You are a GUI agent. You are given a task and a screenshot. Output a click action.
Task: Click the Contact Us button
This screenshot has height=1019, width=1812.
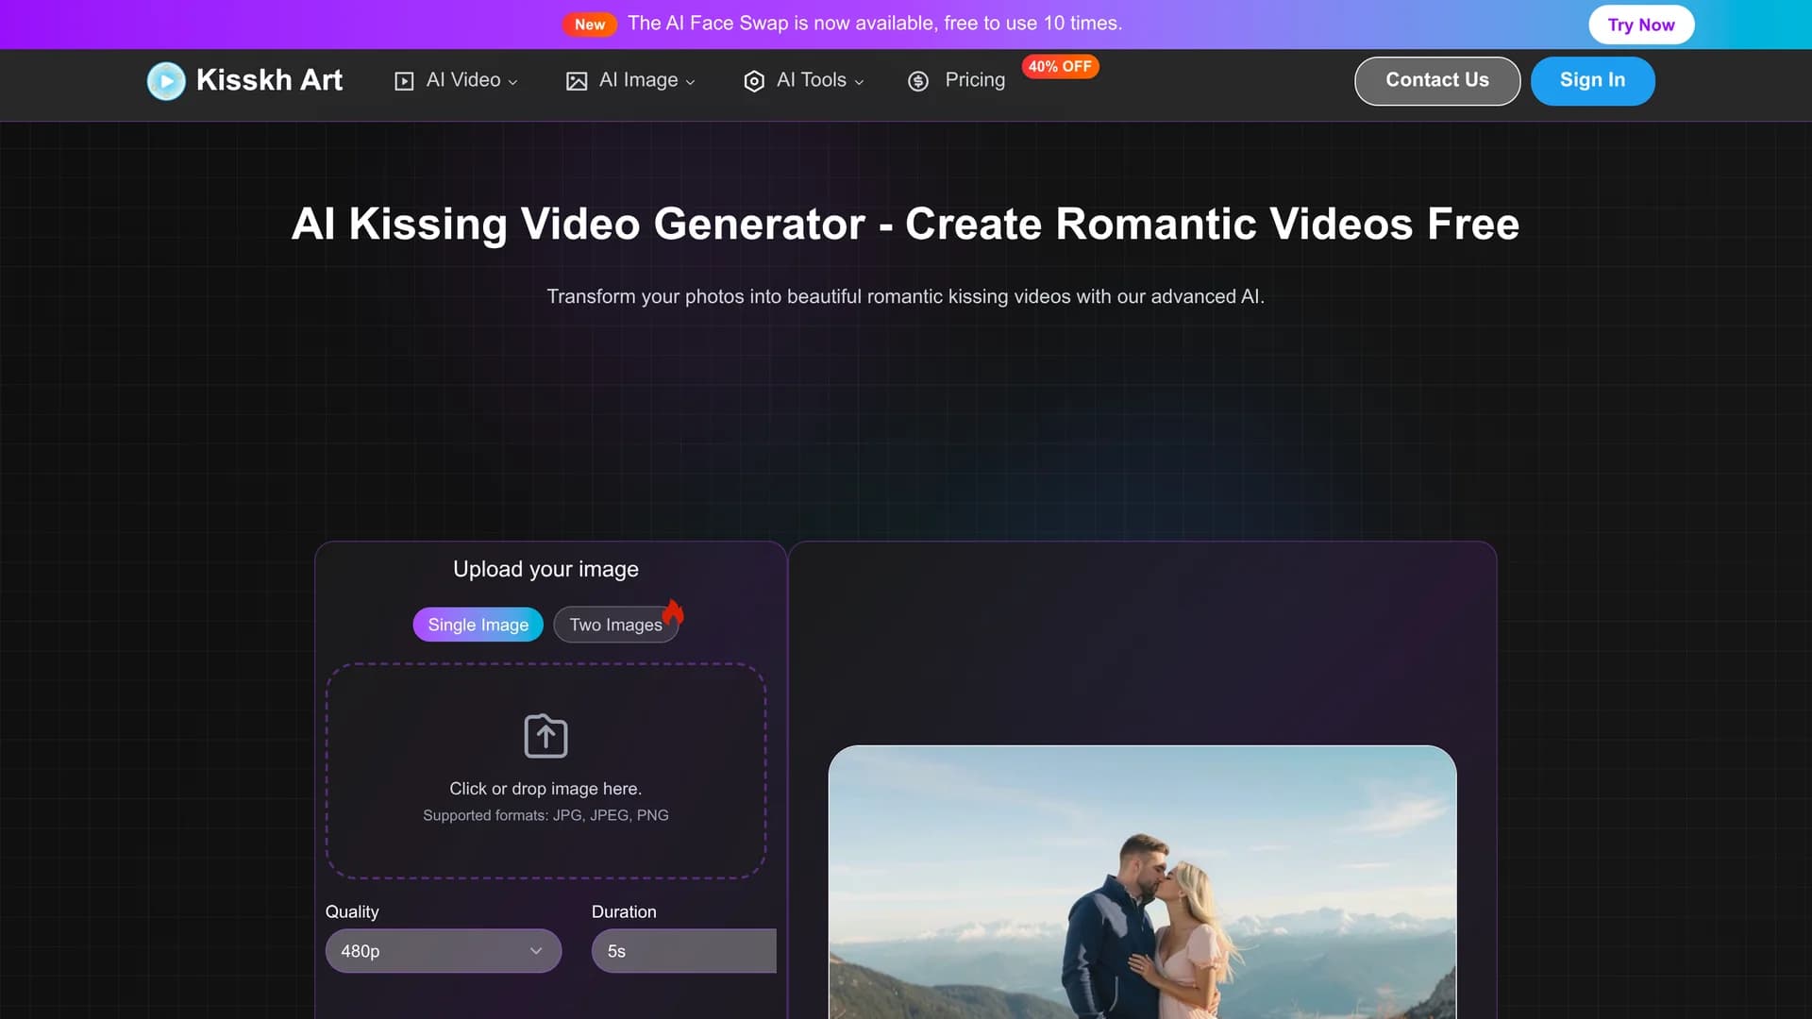tap(1437, 81)
